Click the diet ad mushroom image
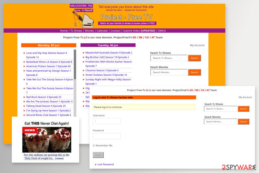Screen dimensions: 259x173 pyautogui.click(x=47, y=140)
